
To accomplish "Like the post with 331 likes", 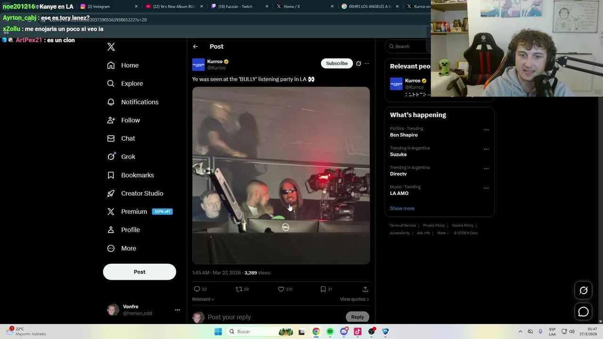I will coord(281,289).
